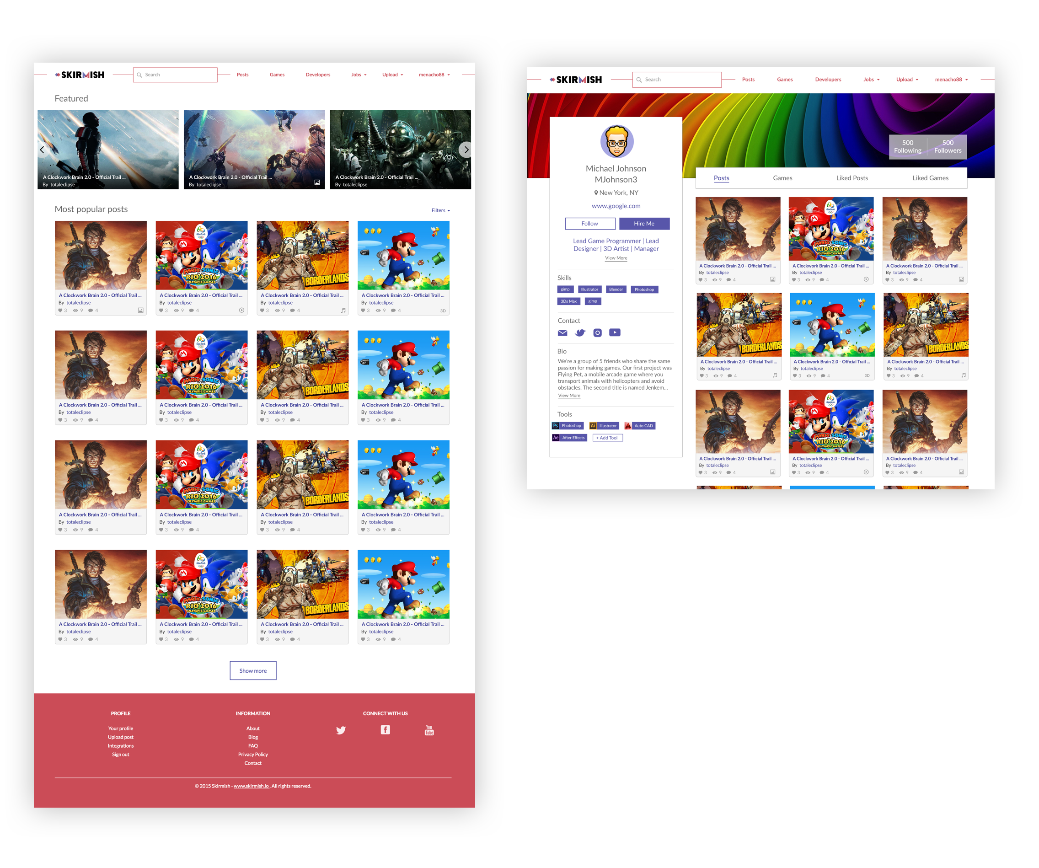Click image icon on Featured mech robot card
Viewport: 1039px width, 868px height.
pyautogui.click(x=317, y=182)
